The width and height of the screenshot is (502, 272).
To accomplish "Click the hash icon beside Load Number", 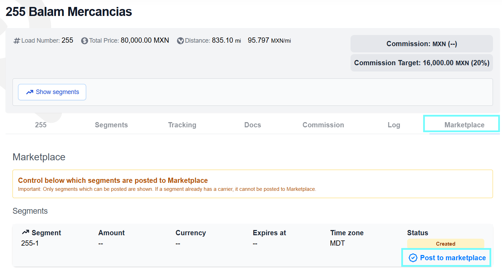I will 17,41.
